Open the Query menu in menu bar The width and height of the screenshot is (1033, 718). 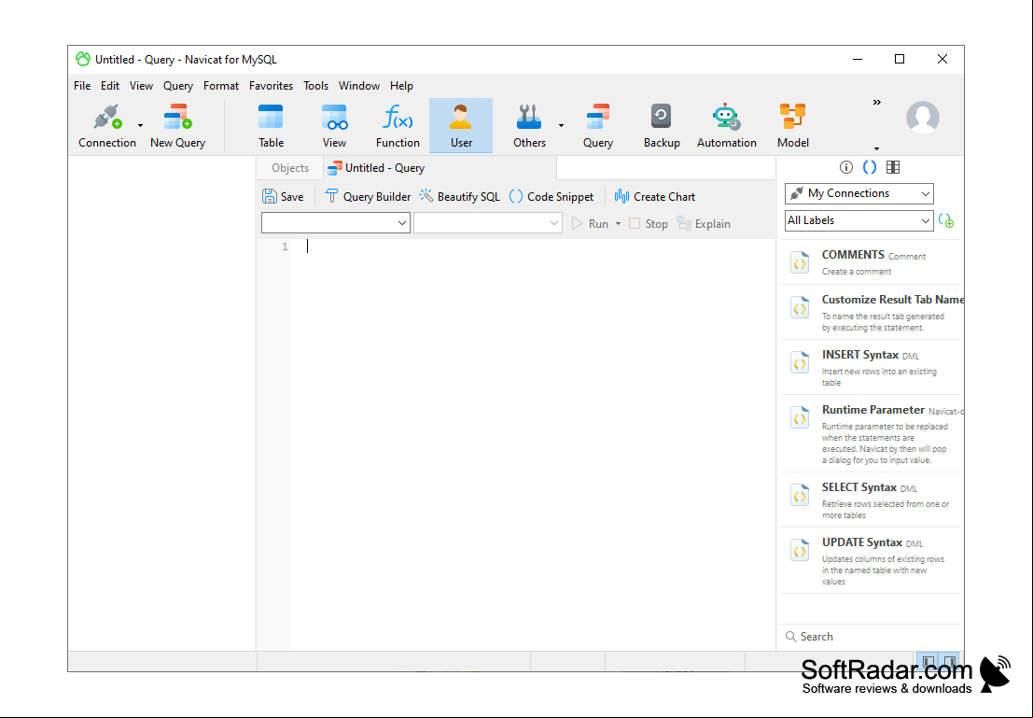(x=178, y=86)
